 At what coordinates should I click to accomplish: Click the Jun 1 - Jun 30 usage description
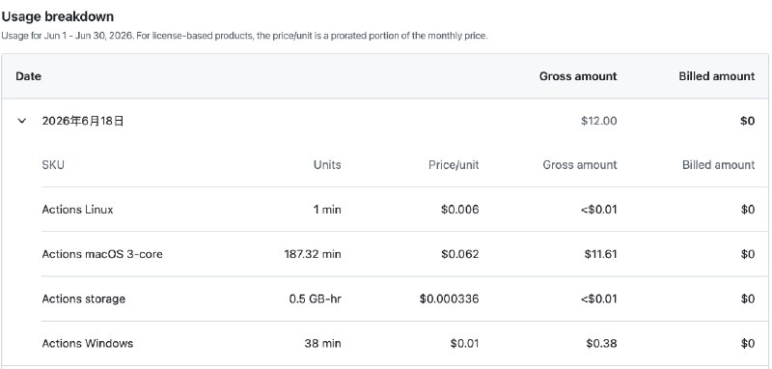tap(245, 36)
